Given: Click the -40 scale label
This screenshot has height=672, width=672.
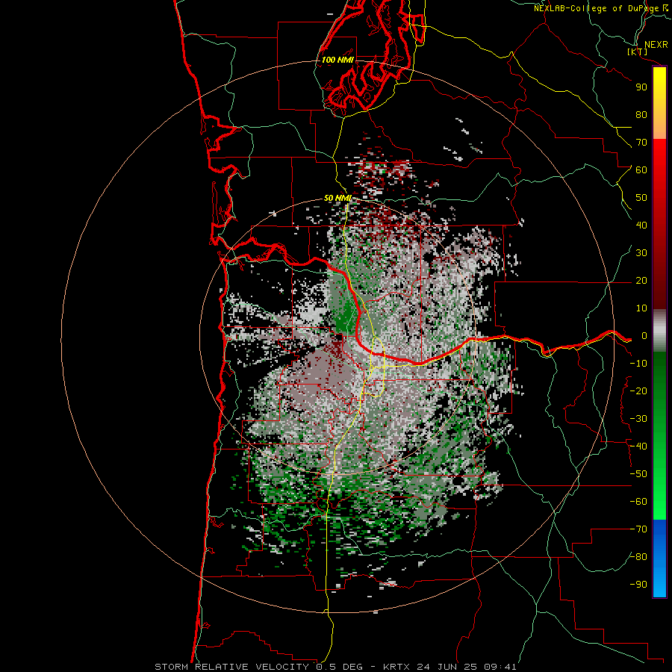Looking at the screenshot, I should (x=638, y=447).
